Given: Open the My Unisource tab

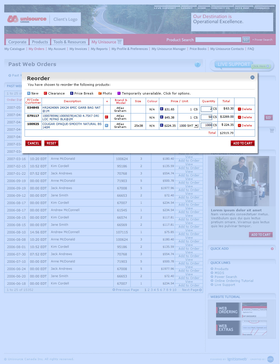Looking at the screenshot, I should 106,42.
